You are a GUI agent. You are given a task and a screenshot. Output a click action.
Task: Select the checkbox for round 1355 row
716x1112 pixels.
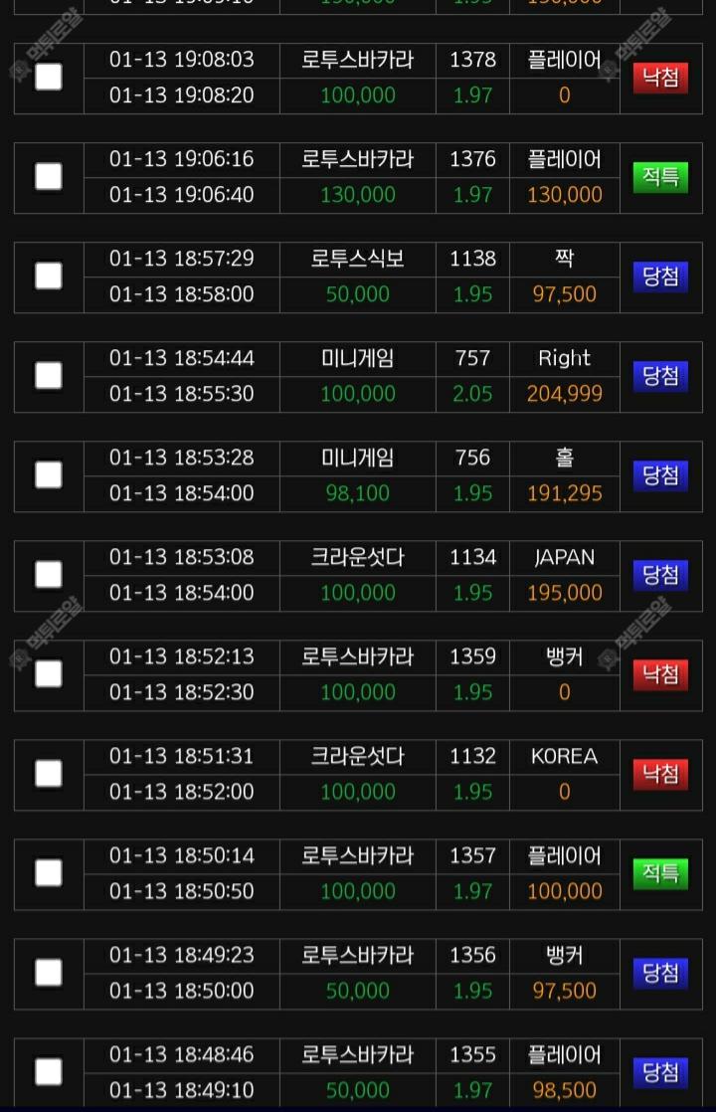tap(49, 1071)
